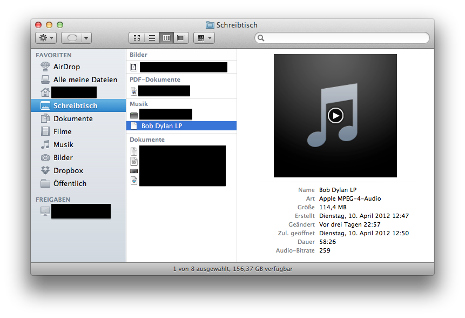Click the Apple MPEG-4-Audio type value
Screen dimensions: 465x318
pyautogui.click(x=350, y=198)
